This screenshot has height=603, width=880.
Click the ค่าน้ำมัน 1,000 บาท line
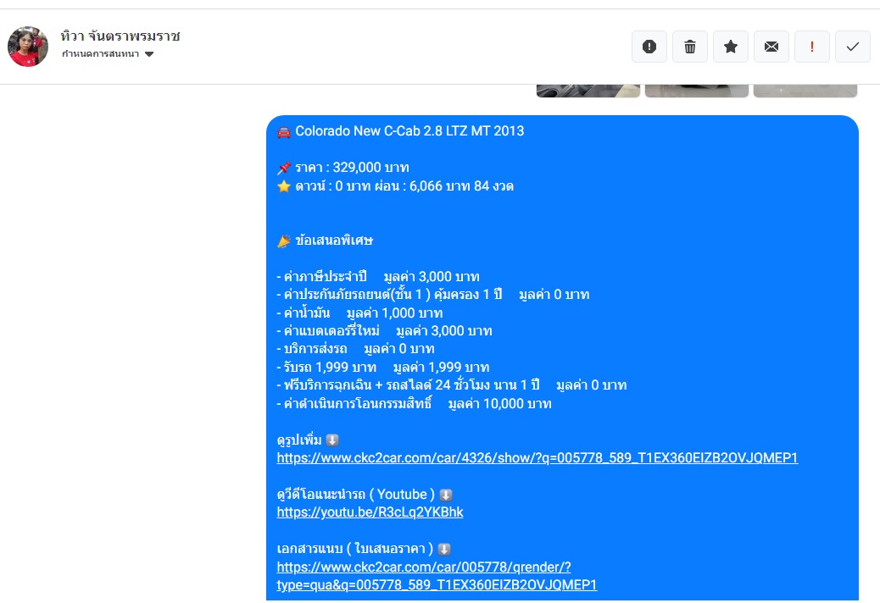click(x=359, y=313)
